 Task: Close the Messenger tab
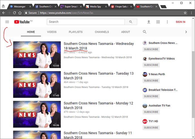tap(30, 6)
